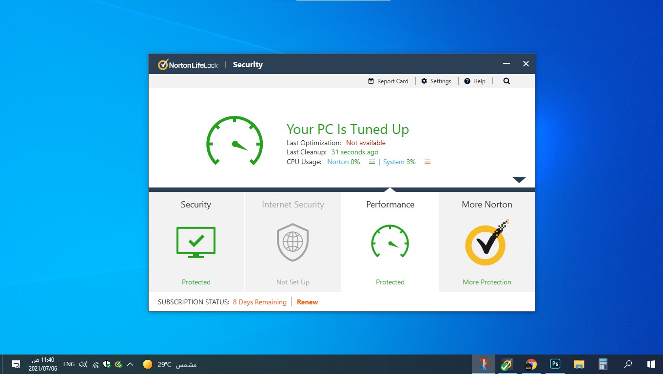The width and height of the screenshot is (663, 374).
Task: Open File Explorer from the taskbar
Action: pos(579,364)
